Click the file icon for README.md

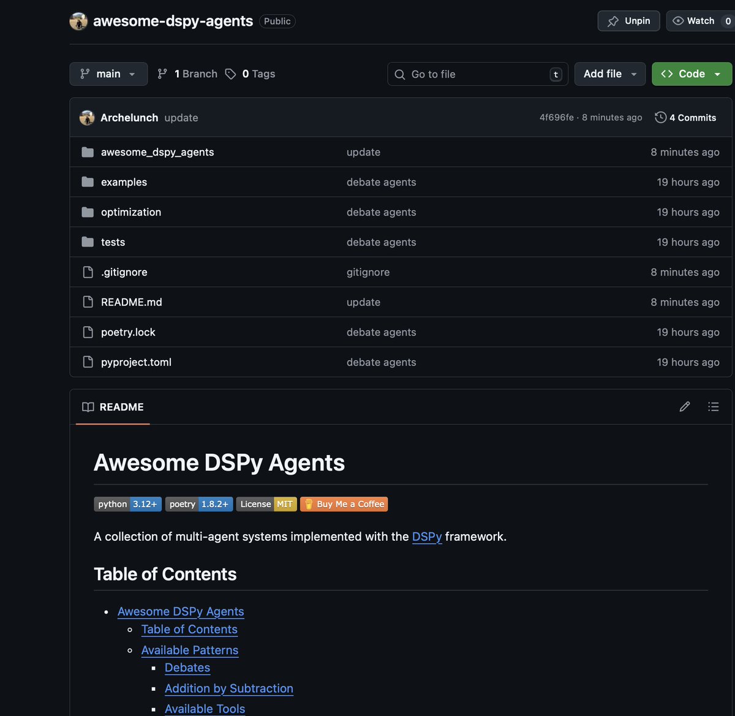point(88,302)
